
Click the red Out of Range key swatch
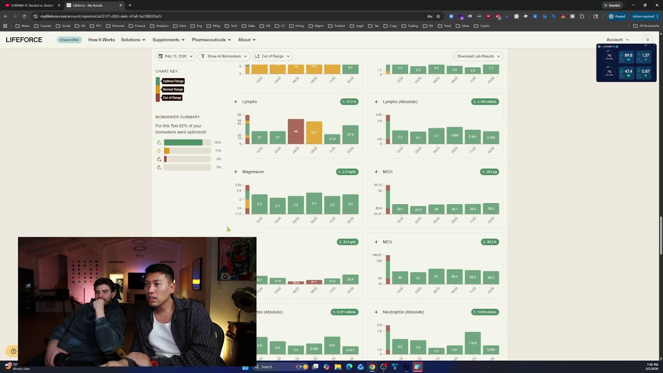coord(158,98)
